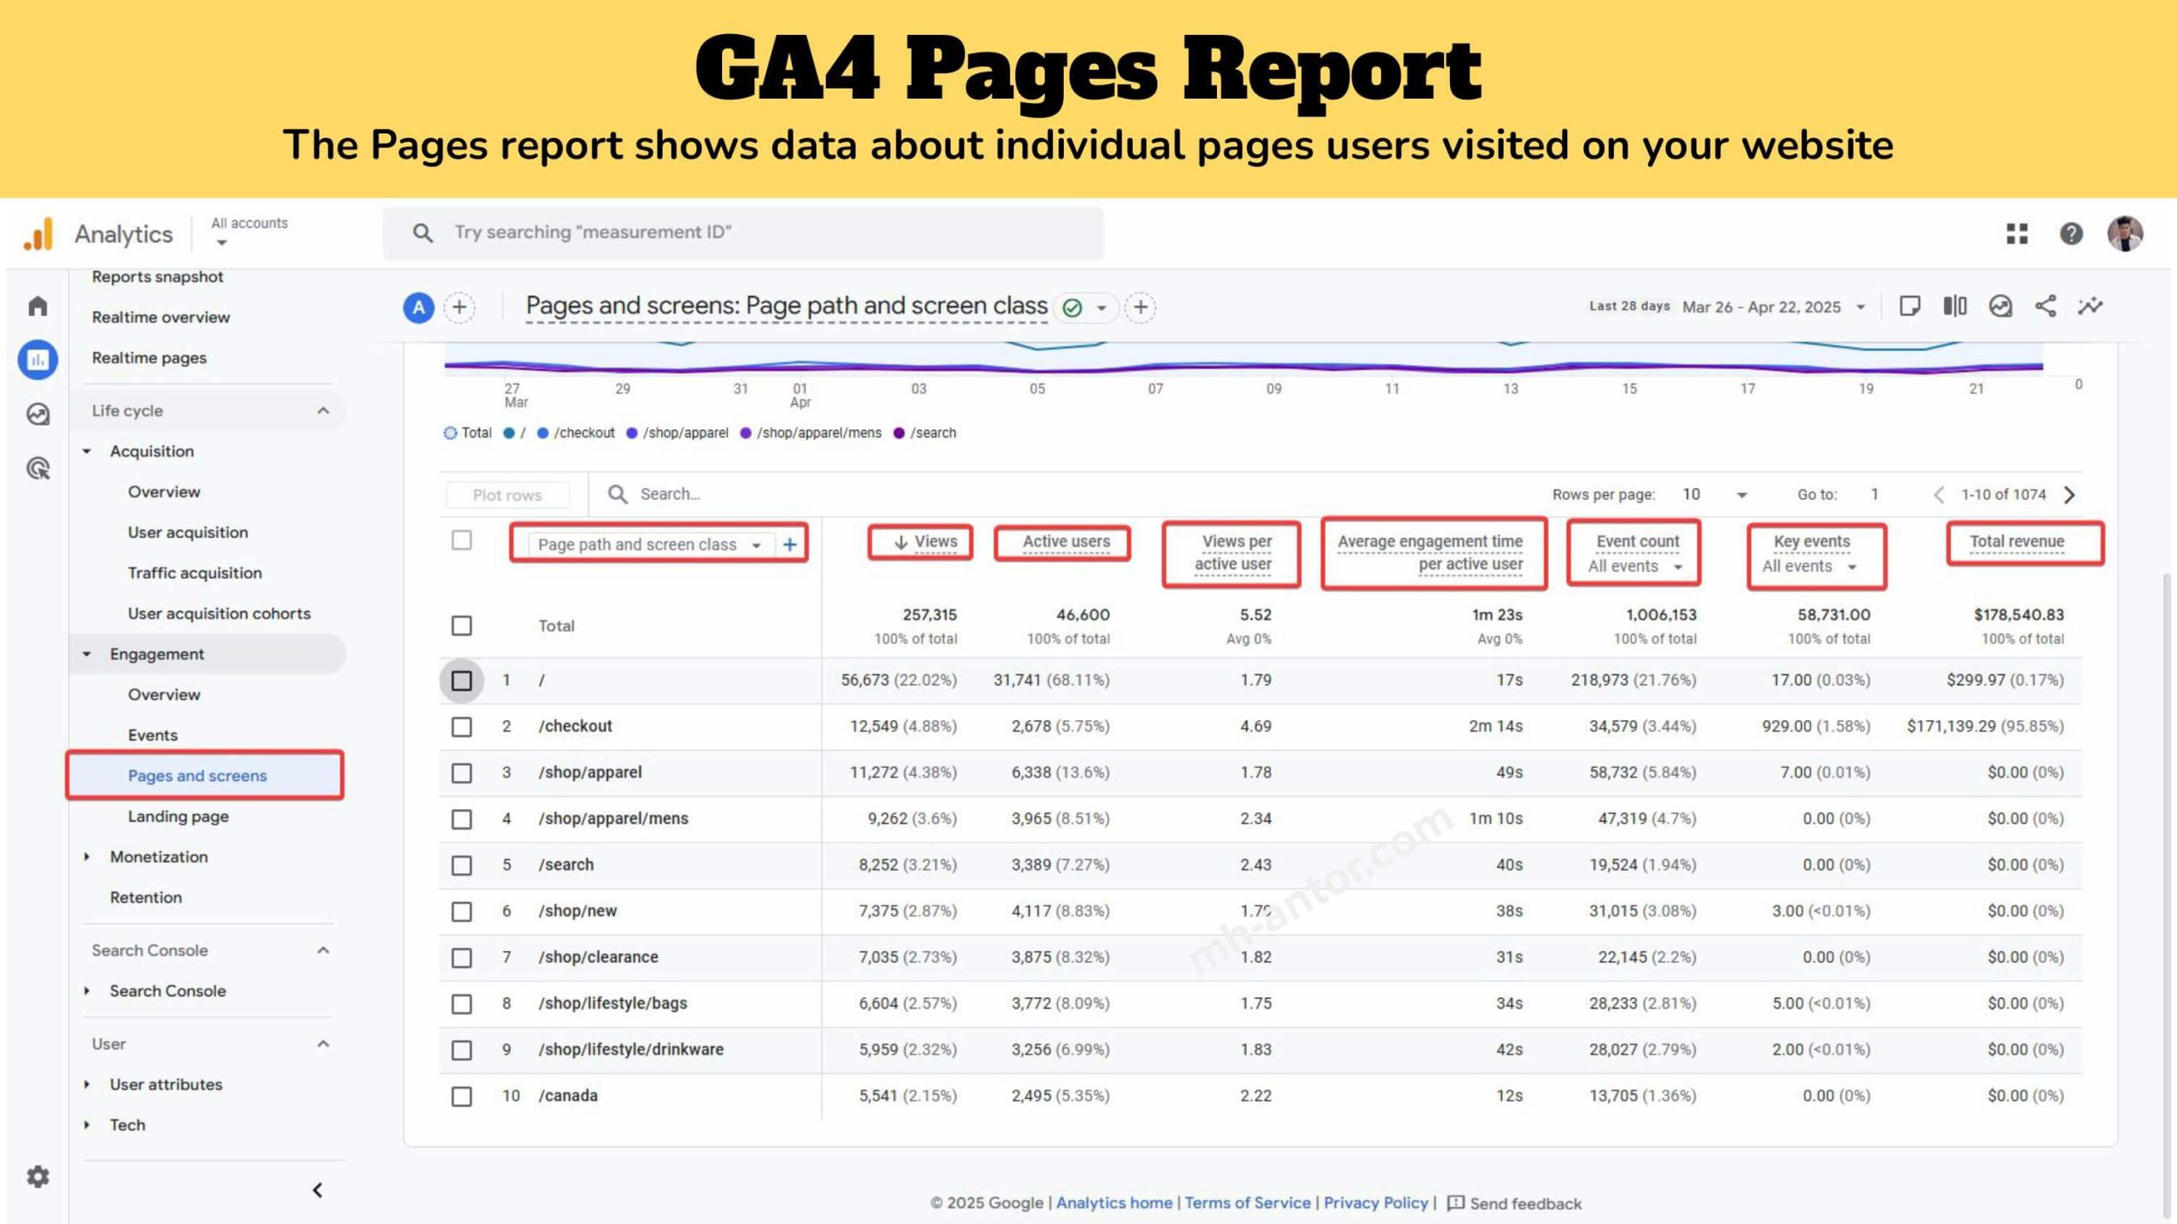Add comparison with plus icon beside 'A' badge
This screenshot has width=2177, height=1224.
pos(459,307)
